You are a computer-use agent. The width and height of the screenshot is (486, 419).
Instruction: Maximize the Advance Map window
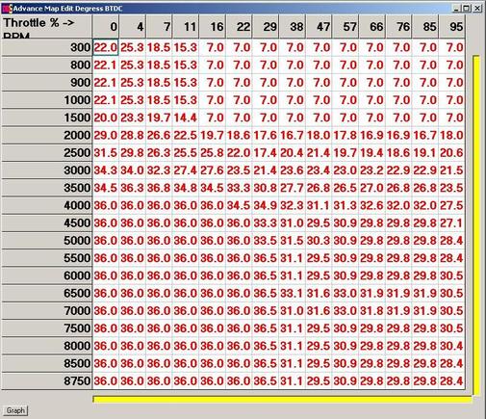(x=467, y=9)
